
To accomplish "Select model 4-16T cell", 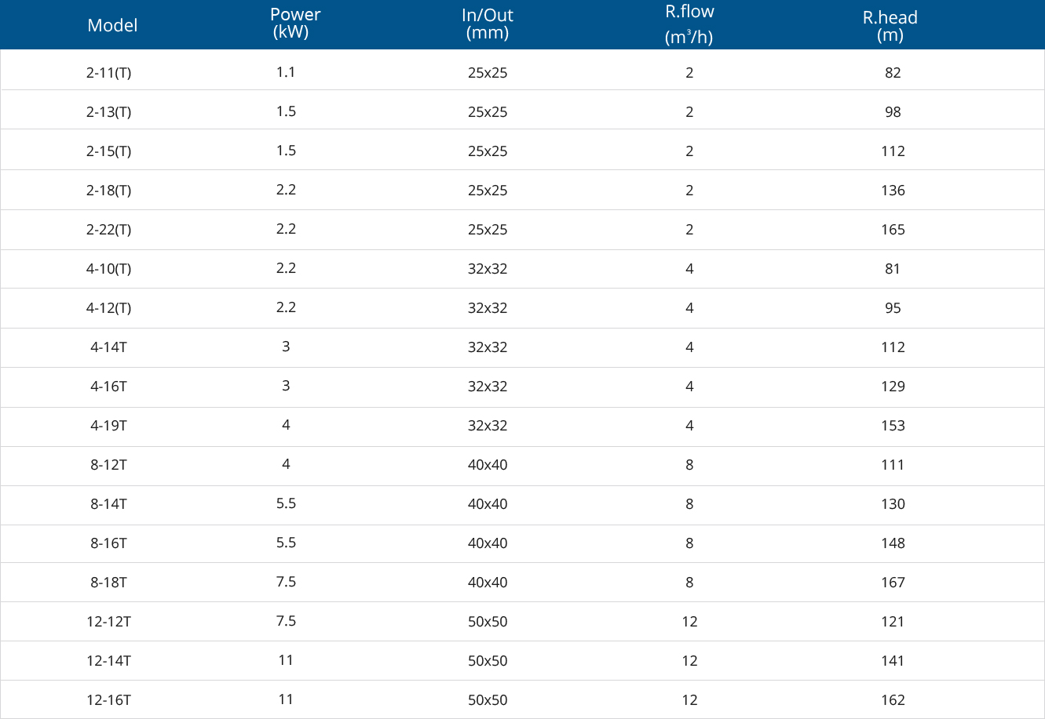I will click(x=108, y=387).
